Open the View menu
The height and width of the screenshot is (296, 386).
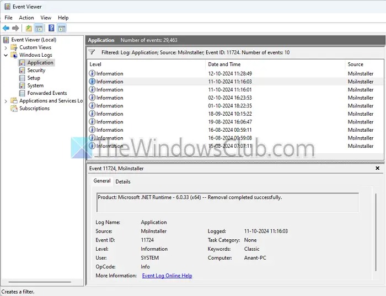click(x=46, y=18)
